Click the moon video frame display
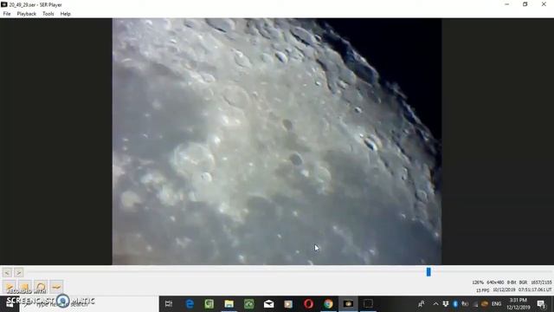 click(x=277, y=141)
